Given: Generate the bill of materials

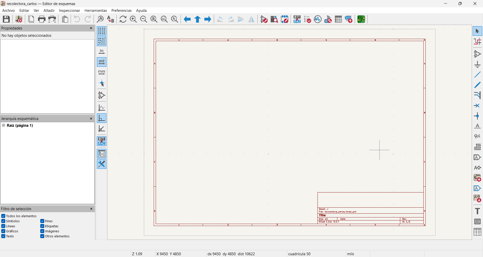Looking at the screenshot, I should (349, 19).
